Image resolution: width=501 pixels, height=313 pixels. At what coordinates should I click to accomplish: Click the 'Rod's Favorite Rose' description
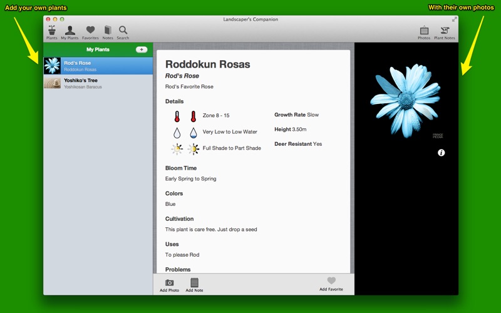(x=189, y=86)
